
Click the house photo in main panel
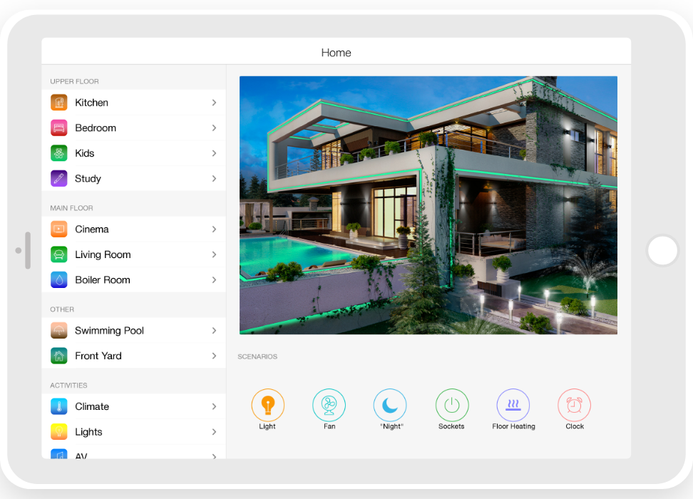pos(428,205)
